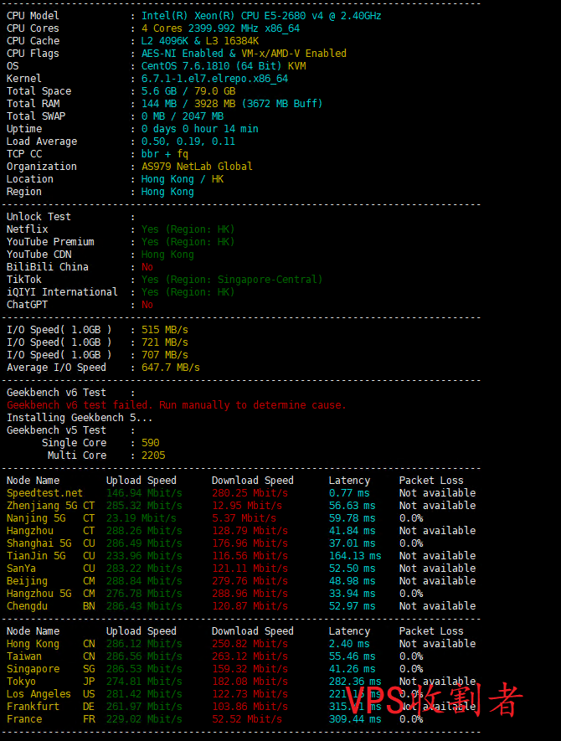
Task: Click the red Geekbench v6 failure message
Action: coord(176,405)
